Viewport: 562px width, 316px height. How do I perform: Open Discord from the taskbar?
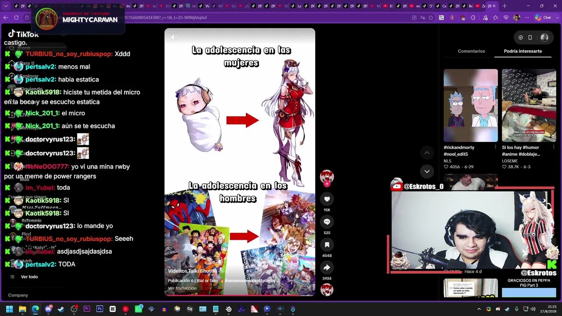(48, 309)
